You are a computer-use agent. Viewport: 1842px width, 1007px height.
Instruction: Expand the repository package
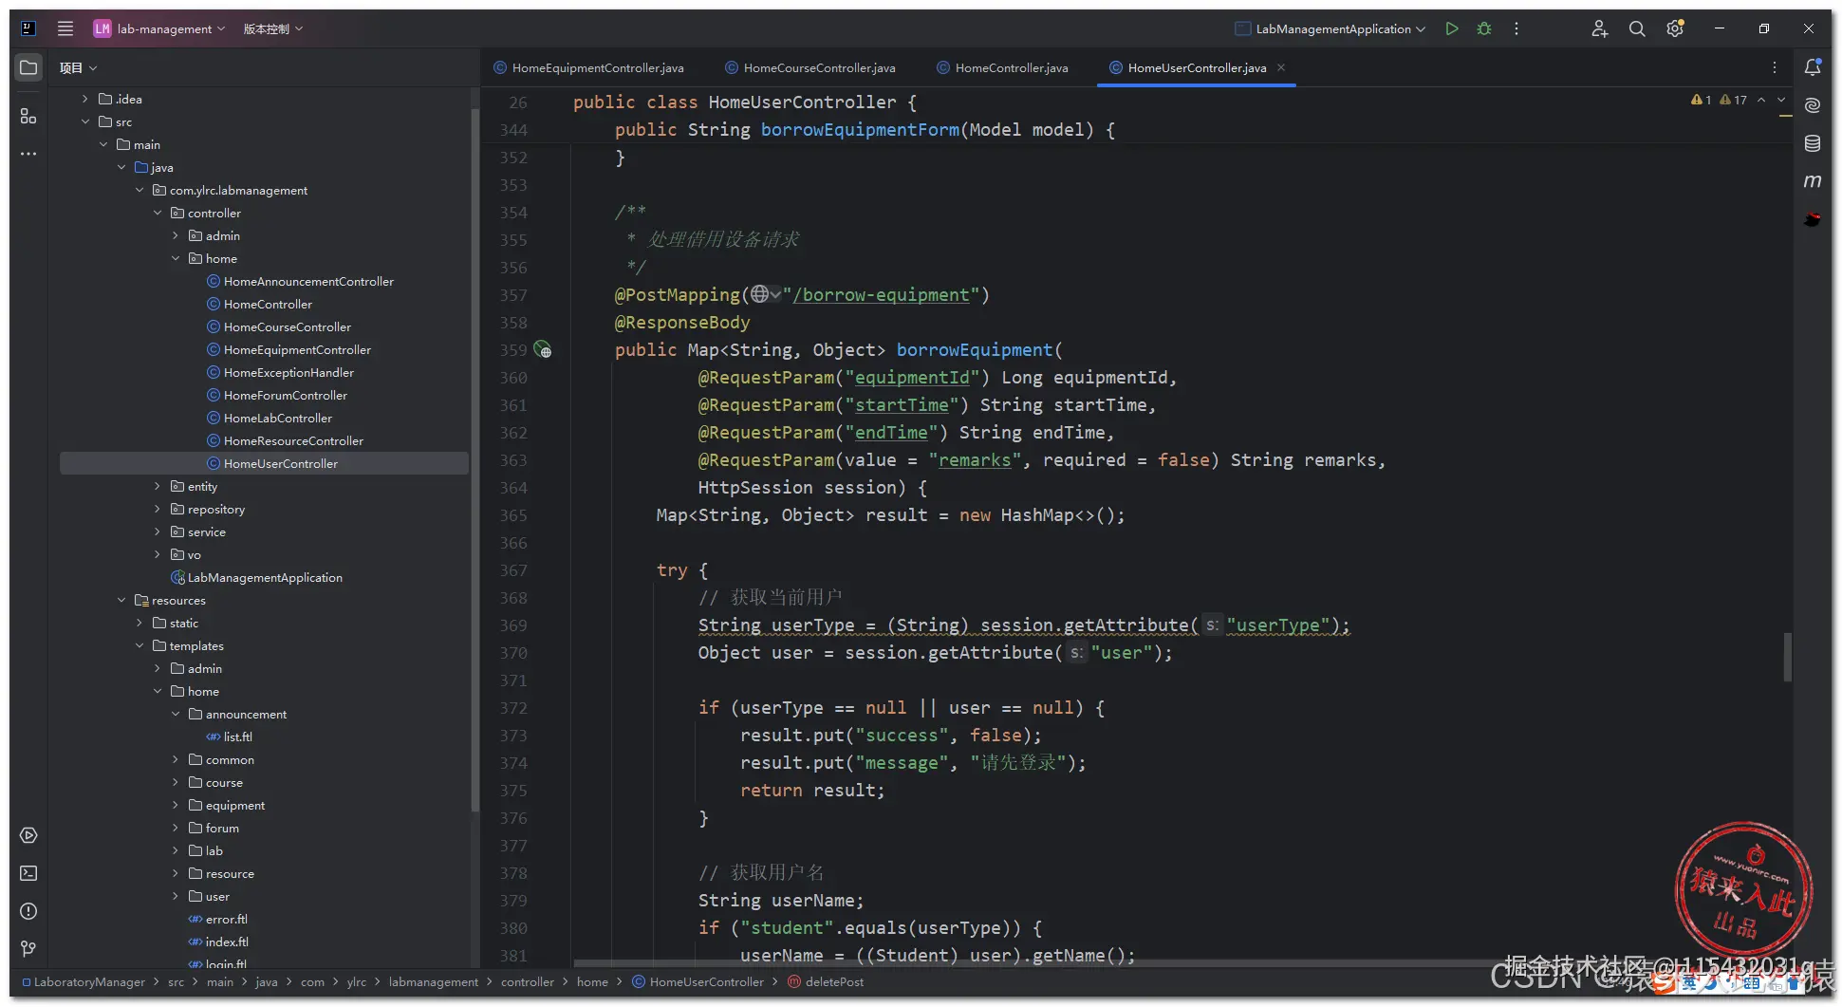point(158,509)
